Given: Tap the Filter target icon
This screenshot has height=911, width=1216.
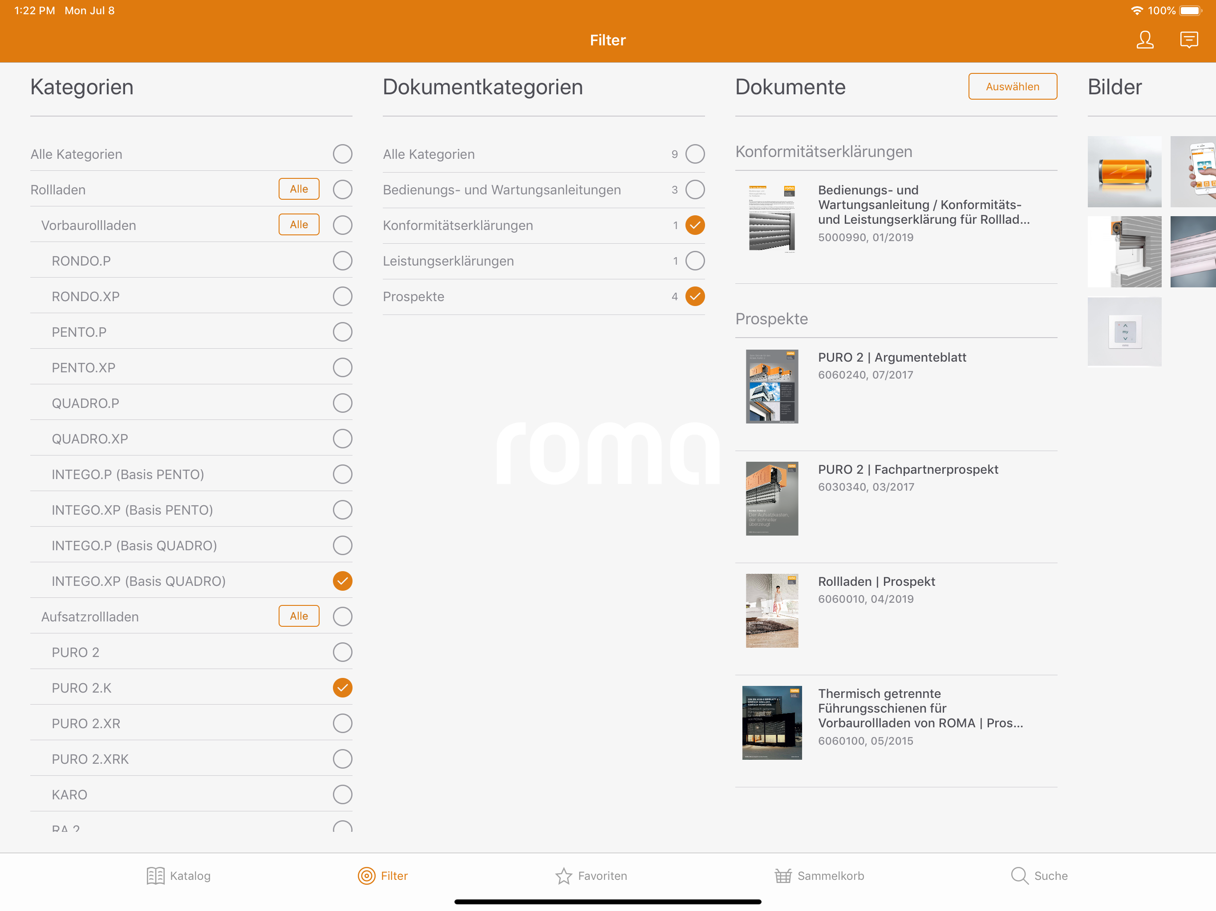Looking at the screenshot, I should (x=367, y=876).
